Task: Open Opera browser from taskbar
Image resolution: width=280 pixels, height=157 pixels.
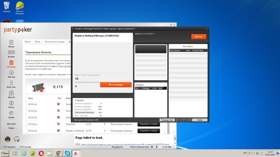Action: [41, 153]
